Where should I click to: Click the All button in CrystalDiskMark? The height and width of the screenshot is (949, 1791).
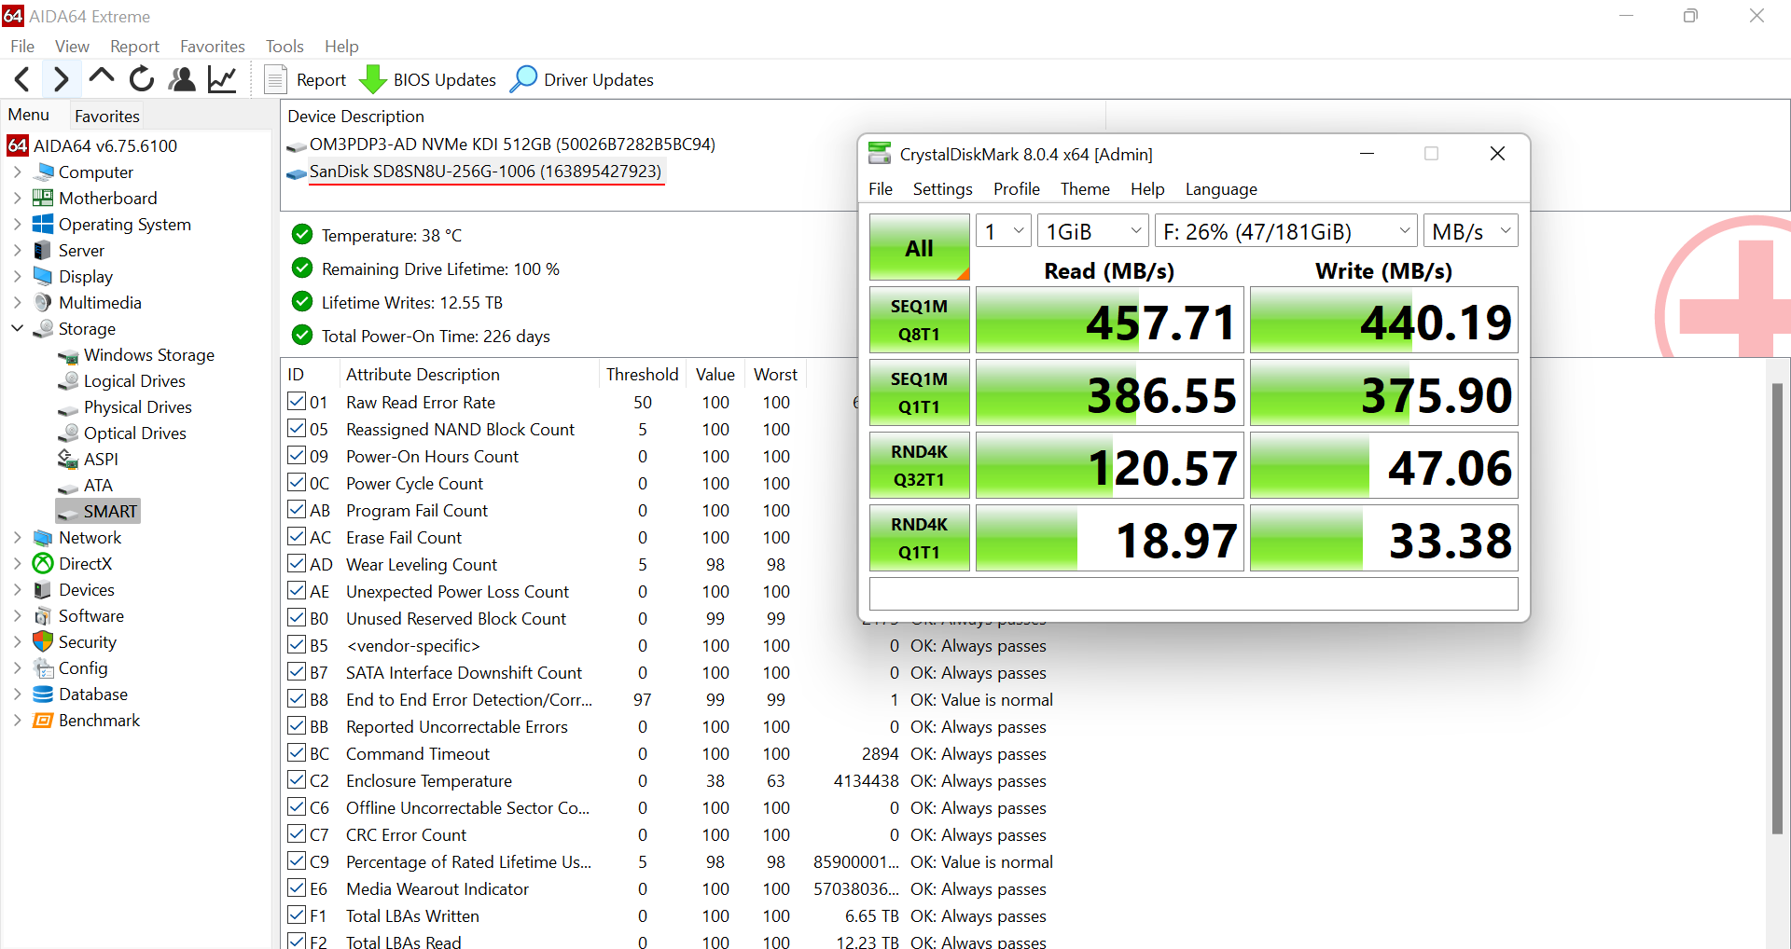coord(919,248)
